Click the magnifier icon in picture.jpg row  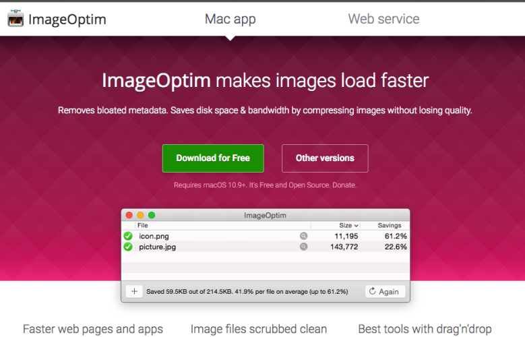303,247
